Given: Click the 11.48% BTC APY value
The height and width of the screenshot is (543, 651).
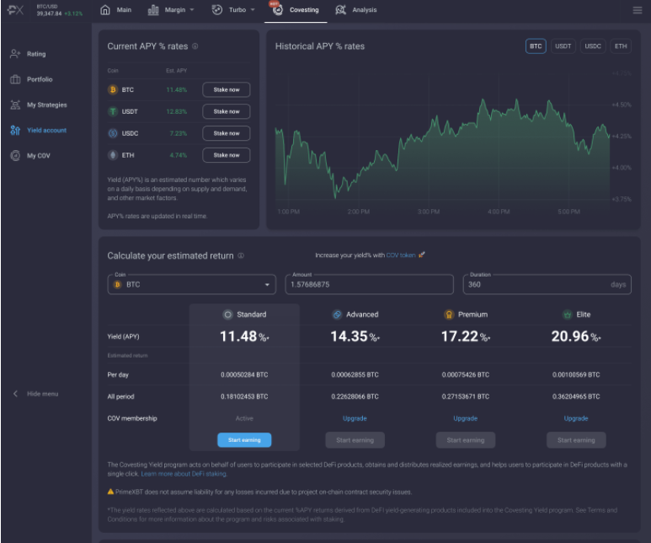Looking at the screenshot, I should [177, 90].
